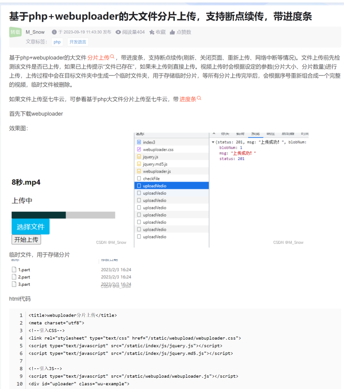Screen dimensions: 344x389
Task: Click file icon beside 3.part
Action: tap(14, 284)
